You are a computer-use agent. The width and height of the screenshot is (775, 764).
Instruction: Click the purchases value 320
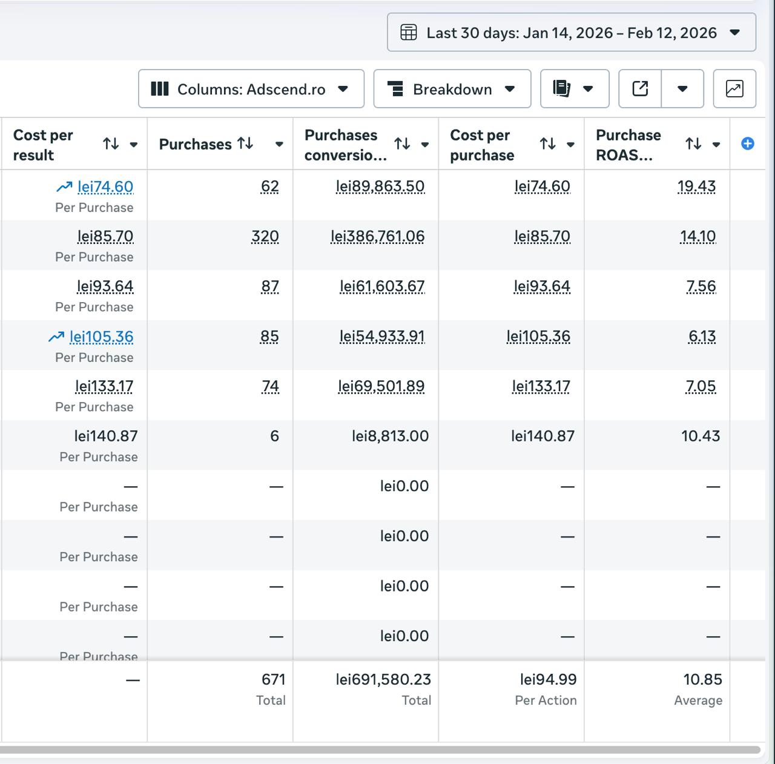pos(265,236)
